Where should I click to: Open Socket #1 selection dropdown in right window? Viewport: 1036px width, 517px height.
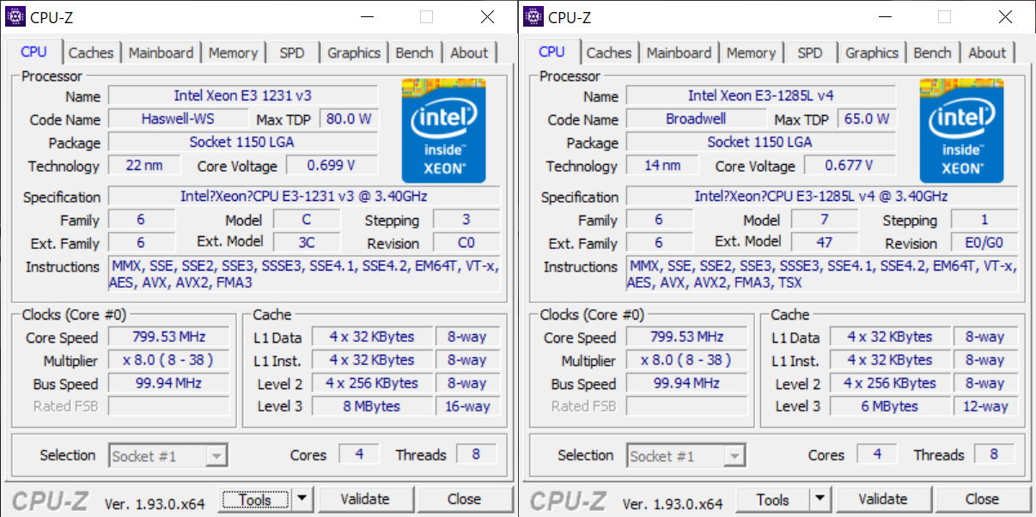pos(686,456)
